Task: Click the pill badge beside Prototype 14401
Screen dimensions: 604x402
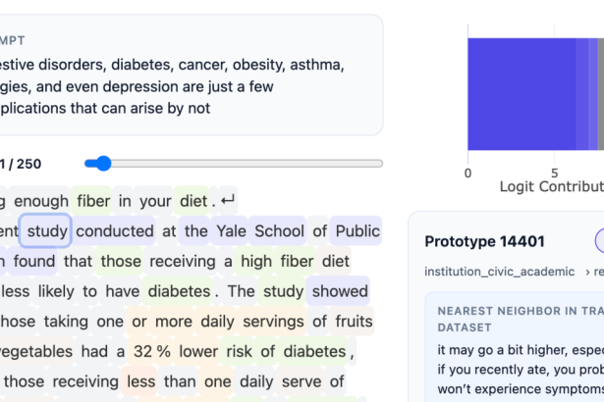Action: 598,240
